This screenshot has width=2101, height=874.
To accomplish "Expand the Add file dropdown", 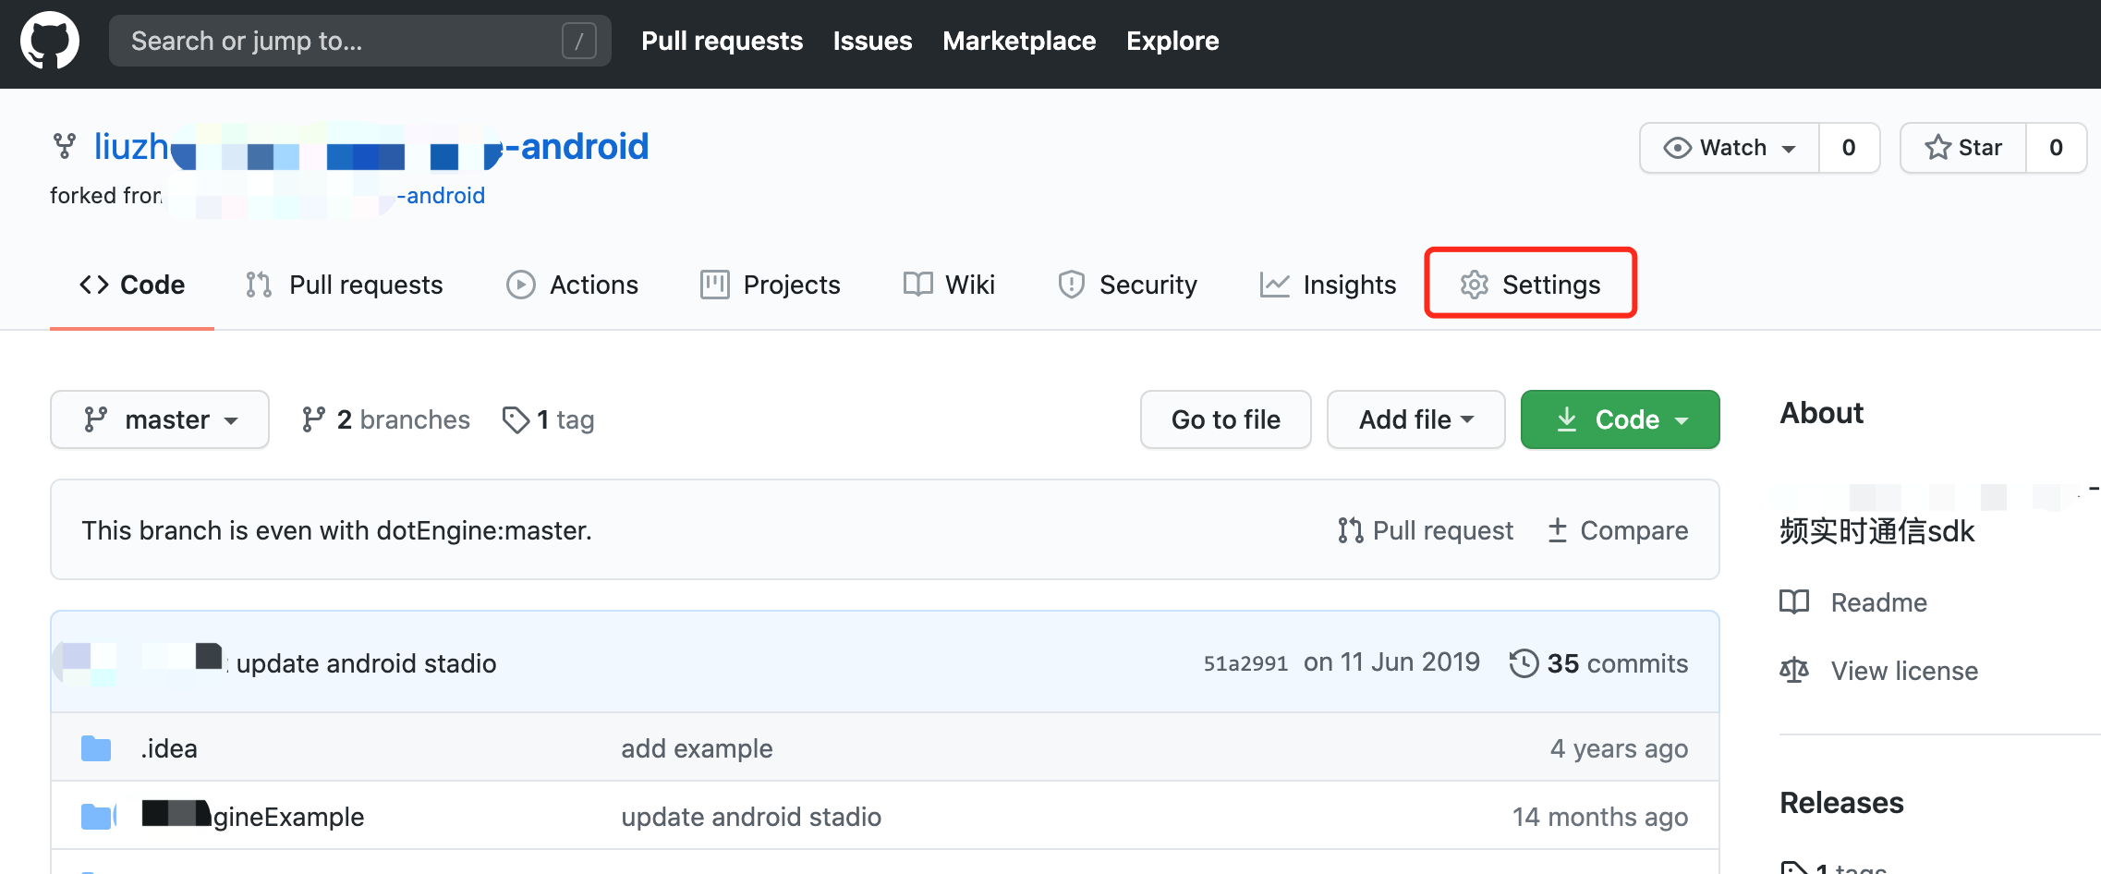I will tap(1415, 419).
